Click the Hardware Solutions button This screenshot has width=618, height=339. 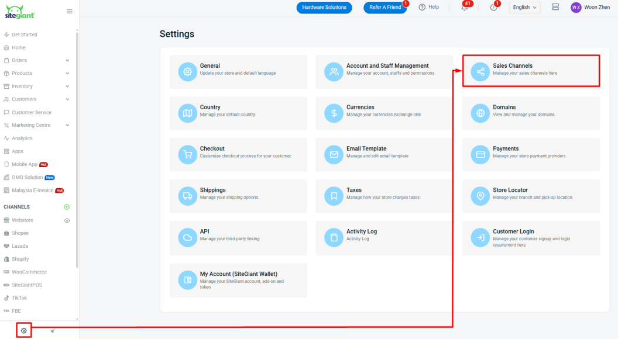tap(324, 8)
